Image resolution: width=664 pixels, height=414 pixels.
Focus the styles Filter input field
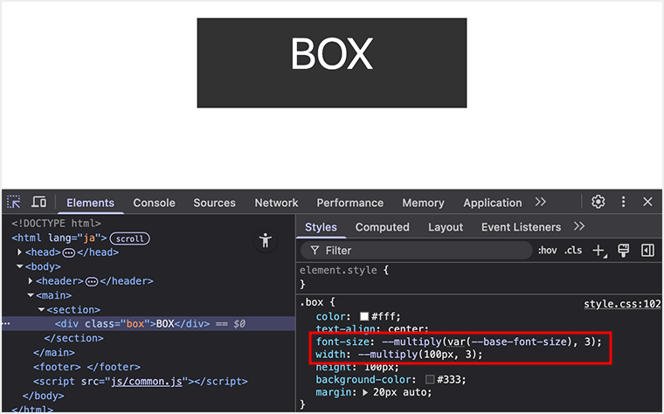pos(416,251)
